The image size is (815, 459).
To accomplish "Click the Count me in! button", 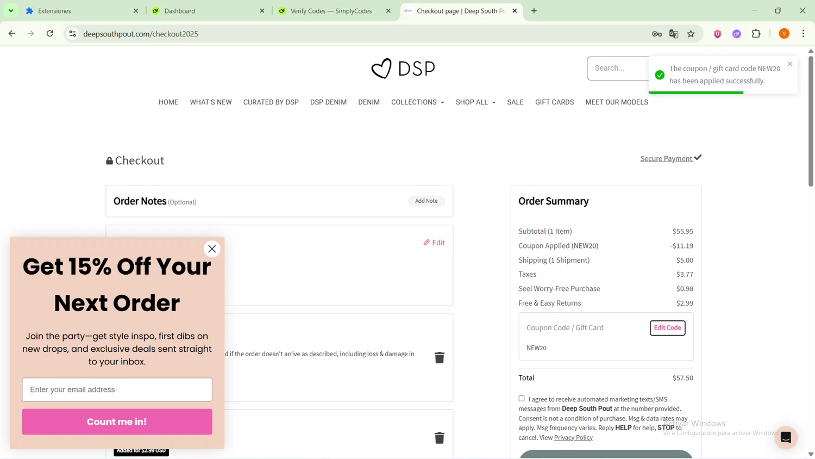I will [x=117, y=421].
